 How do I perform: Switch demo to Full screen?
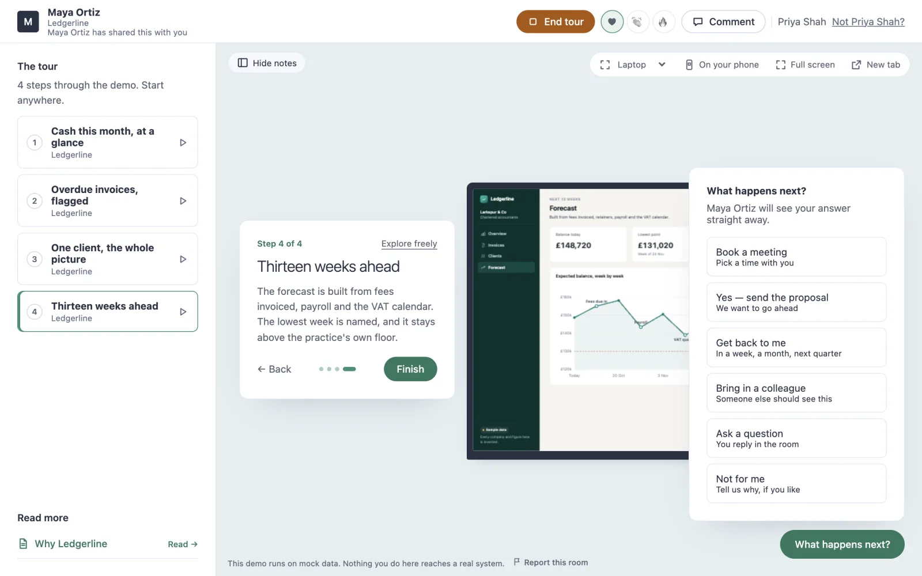[805, 65]
